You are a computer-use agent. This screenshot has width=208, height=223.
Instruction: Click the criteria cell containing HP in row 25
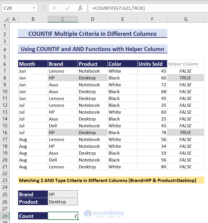point(63,194)
